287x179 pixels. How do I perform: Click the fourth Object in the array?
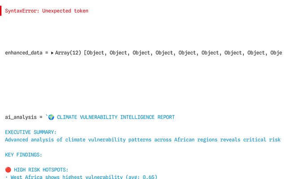[x=165, y=53]
